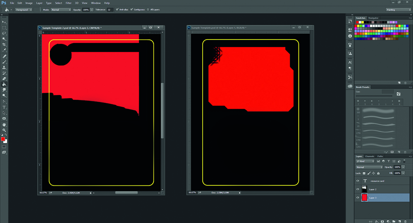Open the Opacity arrow in options bar
Image resolution: width=413 pixels, height=223 pixels.
pyautogui.click(x=92, y=10)
